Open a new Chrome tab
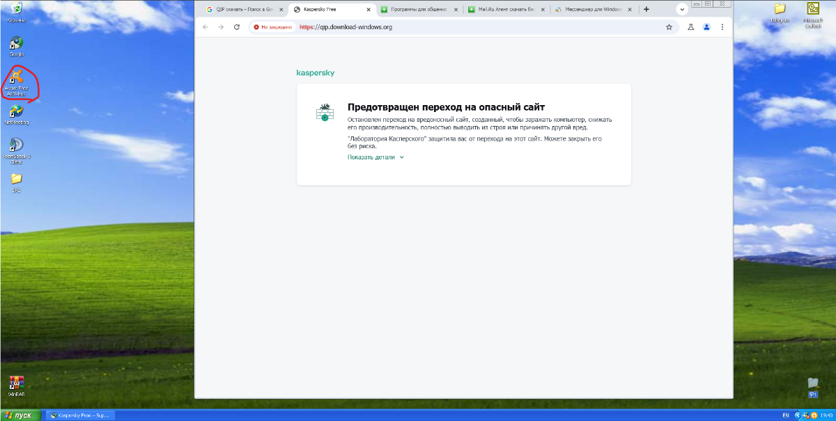 [647, 9]
